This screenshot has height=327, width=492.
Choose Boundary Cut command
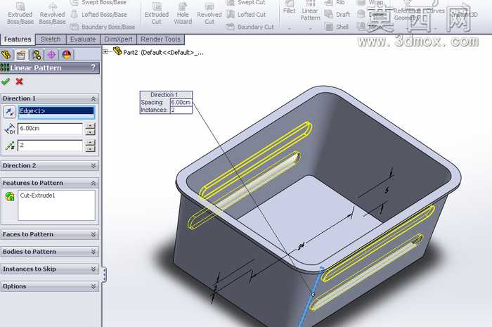tap(250, 27)
